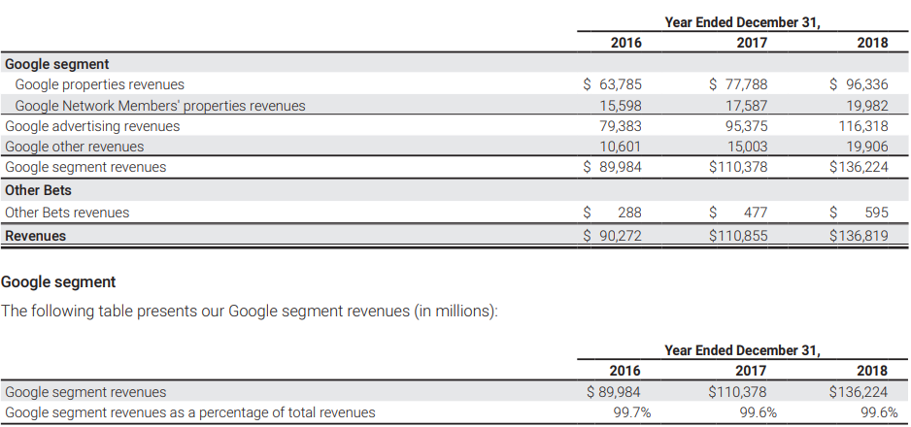This screenshot has width=911, height=427.
Task: Click the value 79,383
Action: click(x=621, y=126)
